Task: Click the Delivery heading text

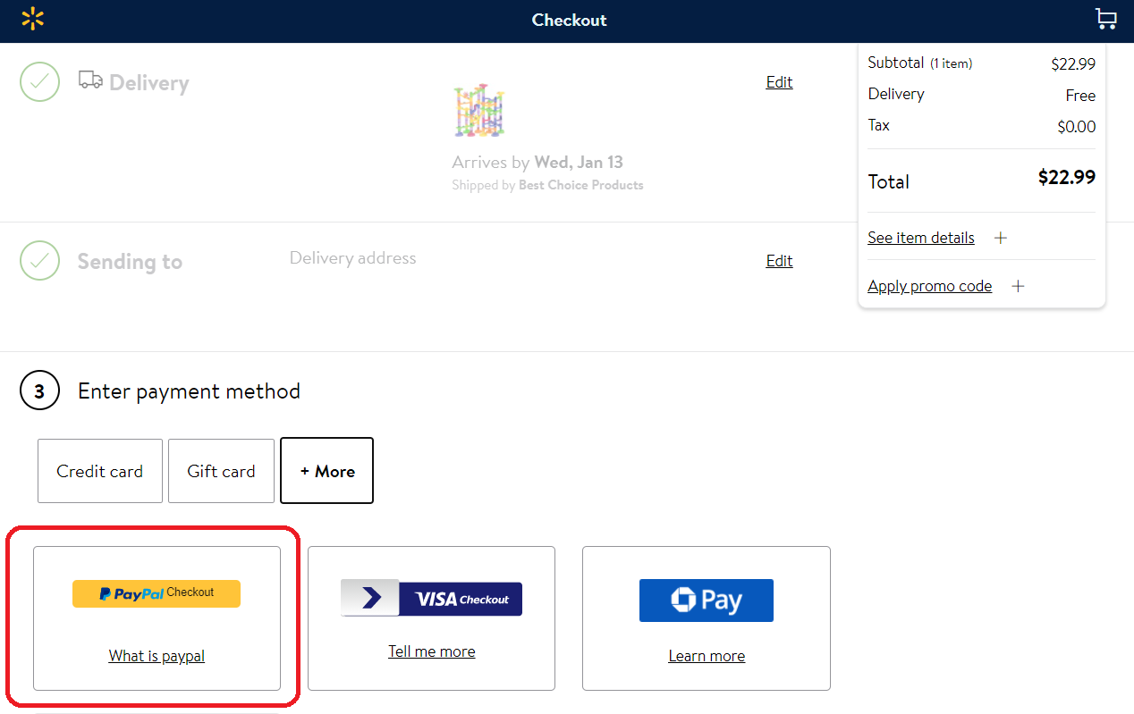Action: coord(149,83)
